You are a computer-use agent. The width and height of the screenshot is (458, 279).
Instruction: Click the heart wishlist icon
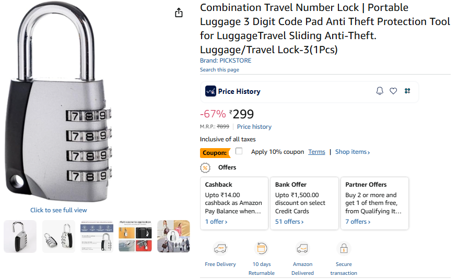[393, 91]
